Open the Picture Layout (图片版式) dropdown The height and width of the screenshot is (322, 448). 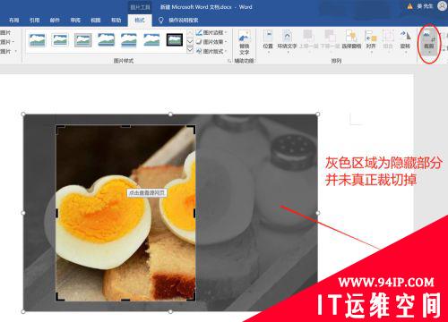point(211,51)
